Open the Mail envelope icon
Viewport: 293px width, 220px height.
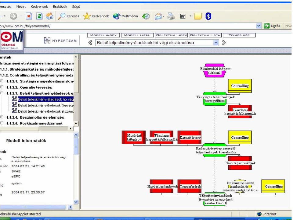[x=158, y=16]
